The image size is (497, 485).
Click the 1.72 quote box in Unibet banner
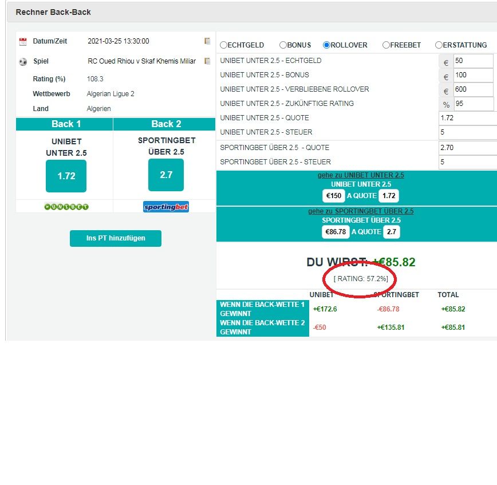[x=389, y=196]
